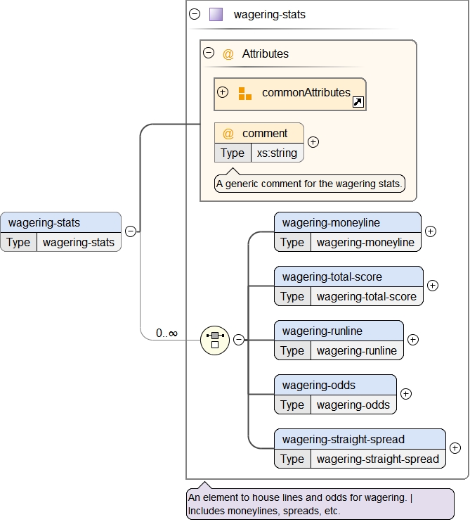Image resolution: width=470 pixels, height=522 pixels.
Task: Click the @ icon beside Attributes header
Action: tap(228, 53)
